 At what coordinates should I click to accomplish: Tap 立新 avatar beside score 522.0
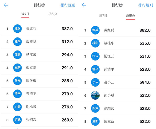95,122
